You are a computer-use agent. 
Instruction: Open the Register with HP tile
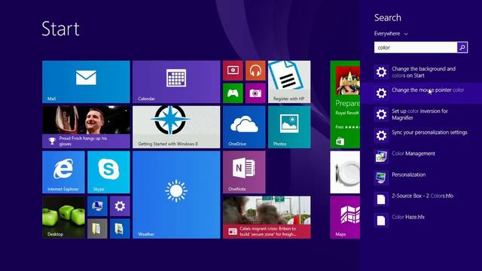pyautogui.click(x=289, y=82)
